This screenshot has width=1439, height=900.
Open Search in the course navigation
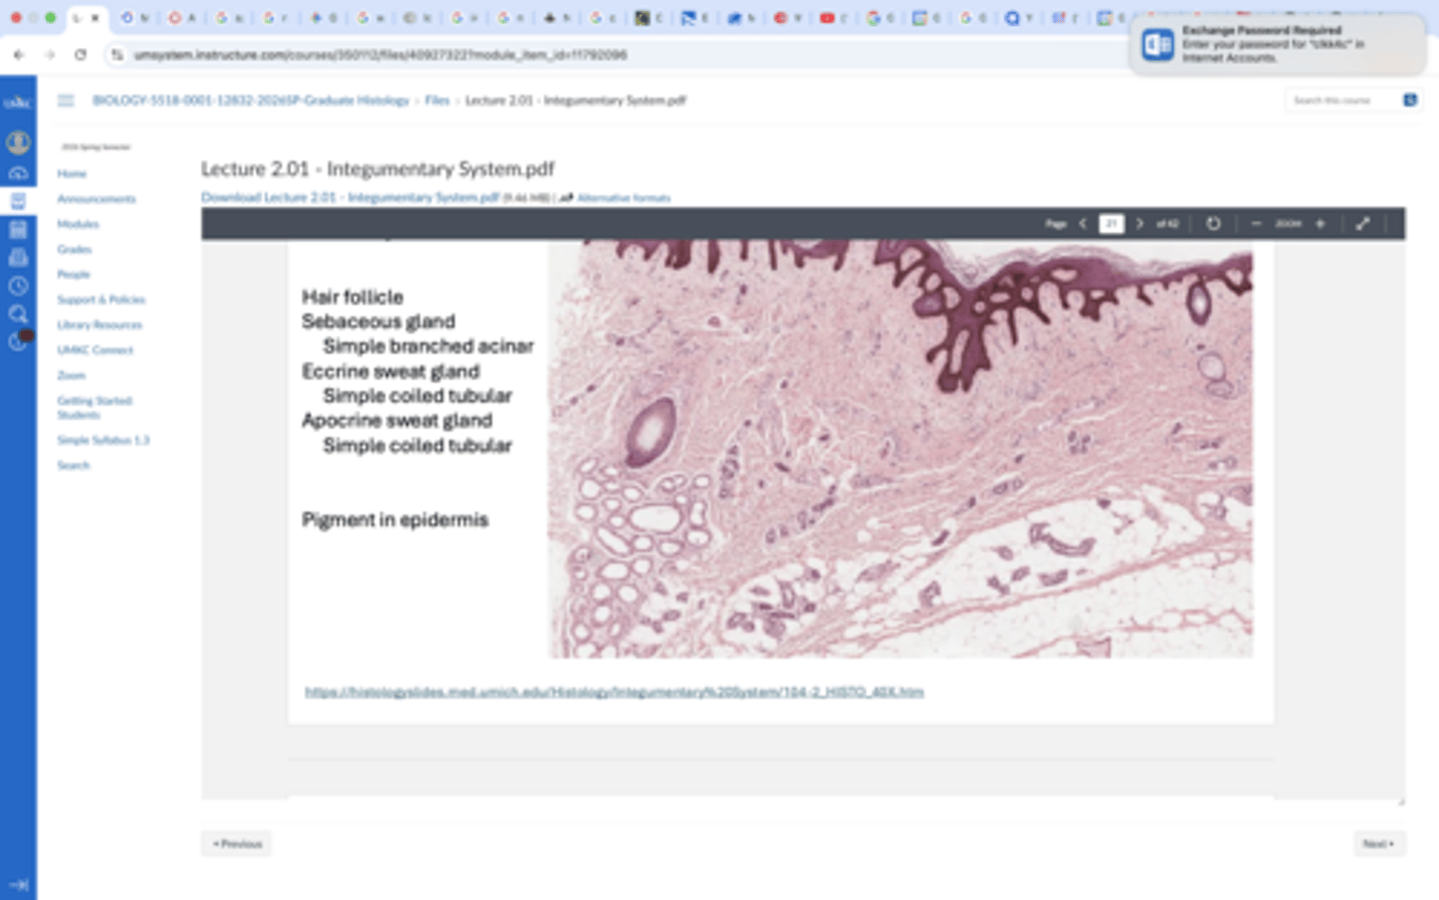73,465
